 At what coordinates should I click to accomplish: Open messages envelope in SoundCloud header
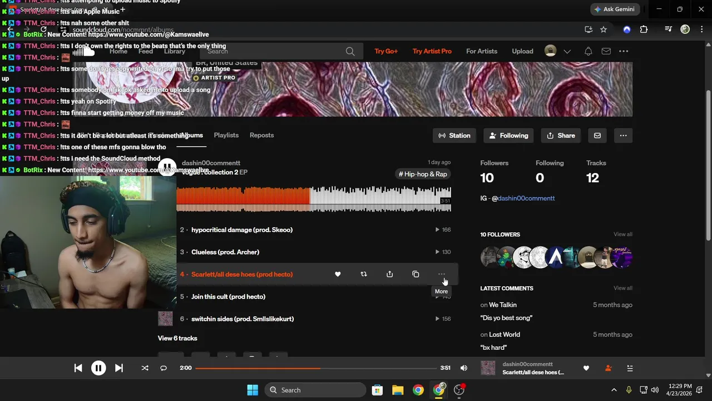click(x=606, y=51)
